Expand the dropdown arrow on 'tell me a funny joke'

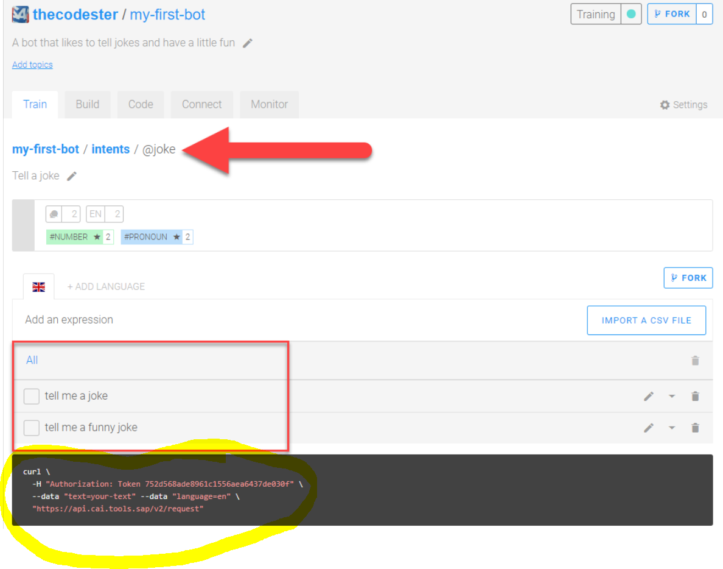(x=672, y=428)
